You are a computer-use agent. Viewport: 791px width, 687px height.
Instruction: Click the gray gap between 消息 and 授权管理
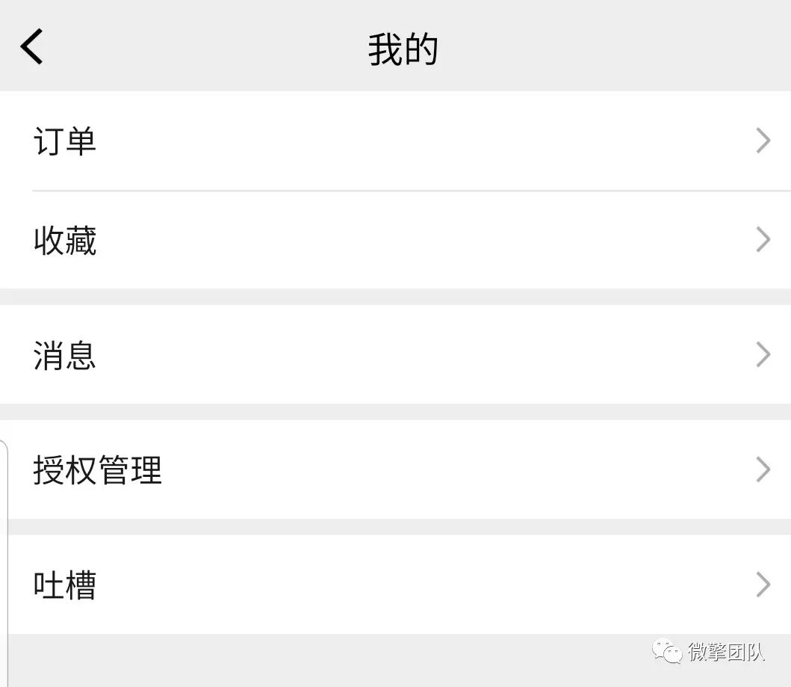[x=396, y=412]
